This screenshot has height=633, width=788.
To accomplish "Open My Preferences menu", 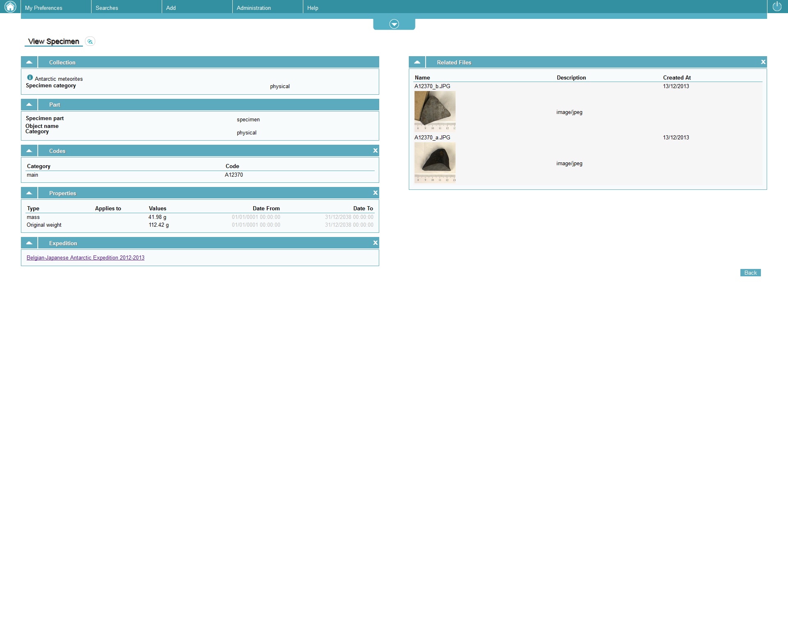I will (x=44, y=8).
